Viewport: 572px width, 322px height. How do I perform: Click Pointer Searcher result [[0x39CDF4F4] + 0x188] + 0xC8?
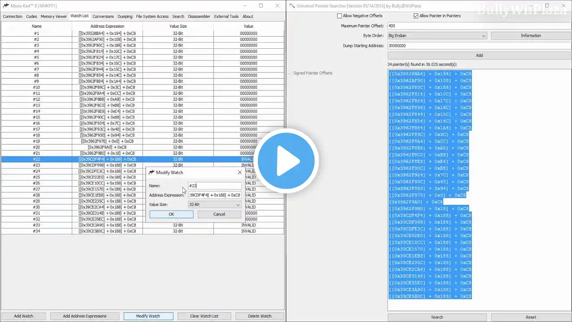click(430, 215)
